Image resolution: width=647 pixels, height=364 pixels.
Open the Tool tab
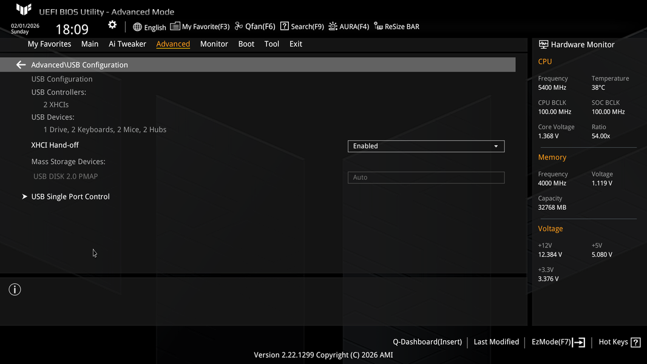click(x=271, y=44)
